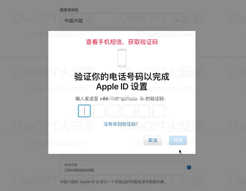
Task: Focus the 电话号码 input field
Action: [x=122, y=167]
